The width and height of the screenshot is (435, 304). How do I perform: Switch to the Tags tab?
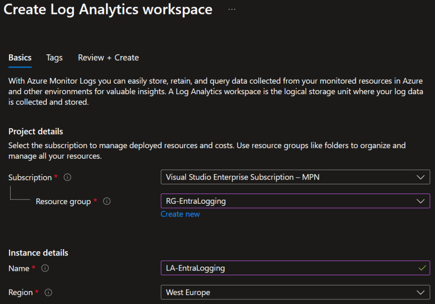tap(54, 57)
